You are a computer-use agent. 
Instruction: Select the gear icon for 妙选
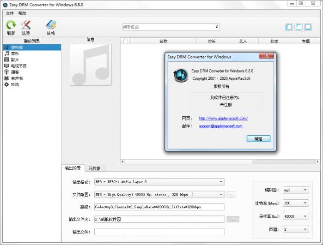6,84
